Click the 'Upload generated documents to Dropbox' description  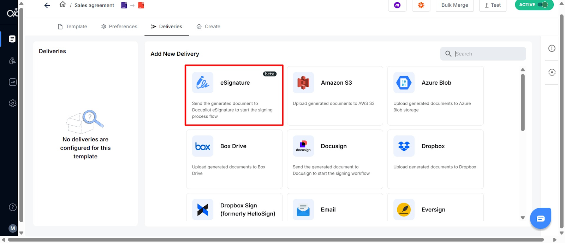(x=435, y=167)
